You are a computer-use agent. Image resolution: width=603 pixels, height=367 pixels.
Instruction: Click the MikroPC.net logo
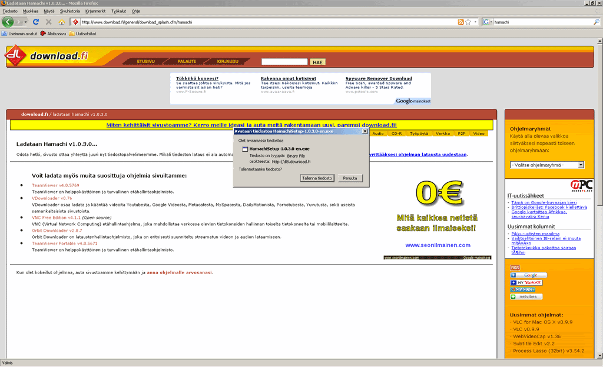(x=581, y=185)
